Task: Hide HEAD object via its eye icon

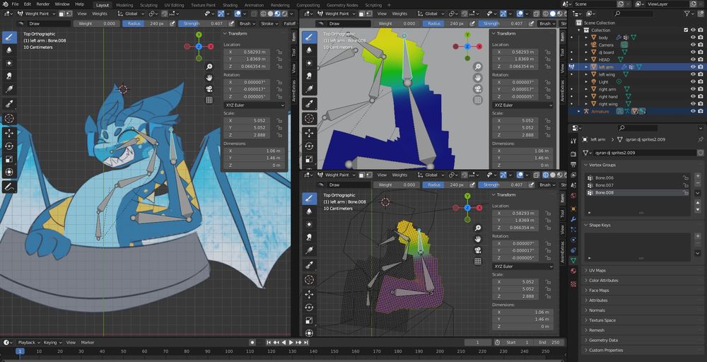Action: (693, 59)
